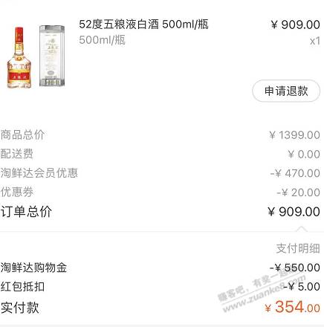The height and width of the screenshot is (327, 324).
Task: Click the -¥550.00 shopping credit amount
Action: pos(295,268)
